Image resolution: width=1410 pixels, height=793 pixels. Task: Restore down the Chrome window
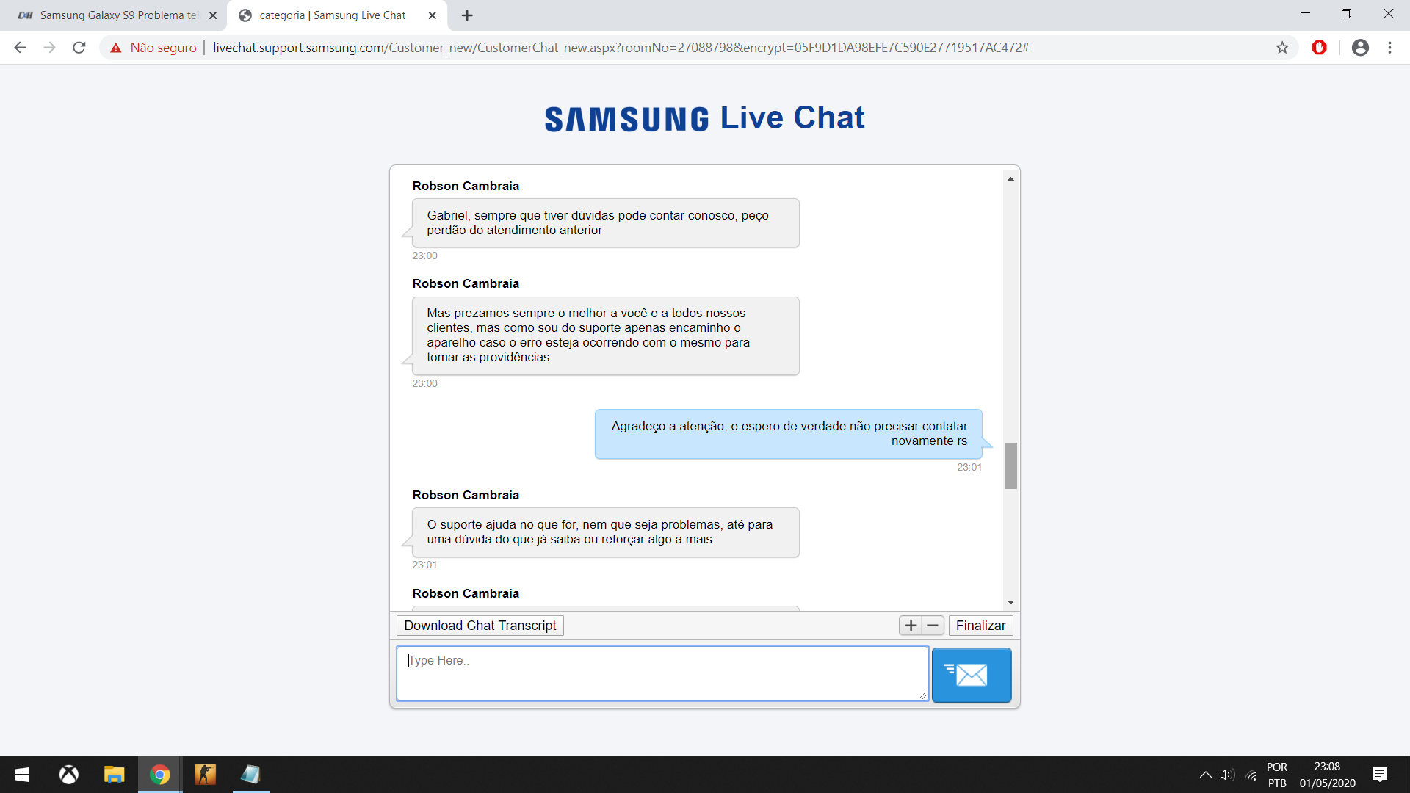tap(1346, 14)
